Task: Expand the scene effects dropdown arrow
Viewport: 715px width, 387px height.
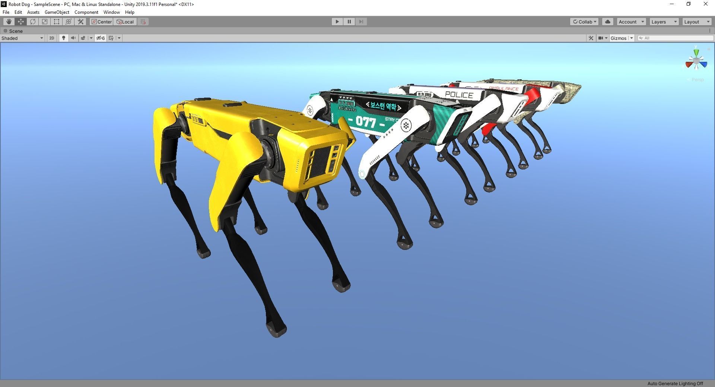Action: pyautogui.click(x=91, y=38)
